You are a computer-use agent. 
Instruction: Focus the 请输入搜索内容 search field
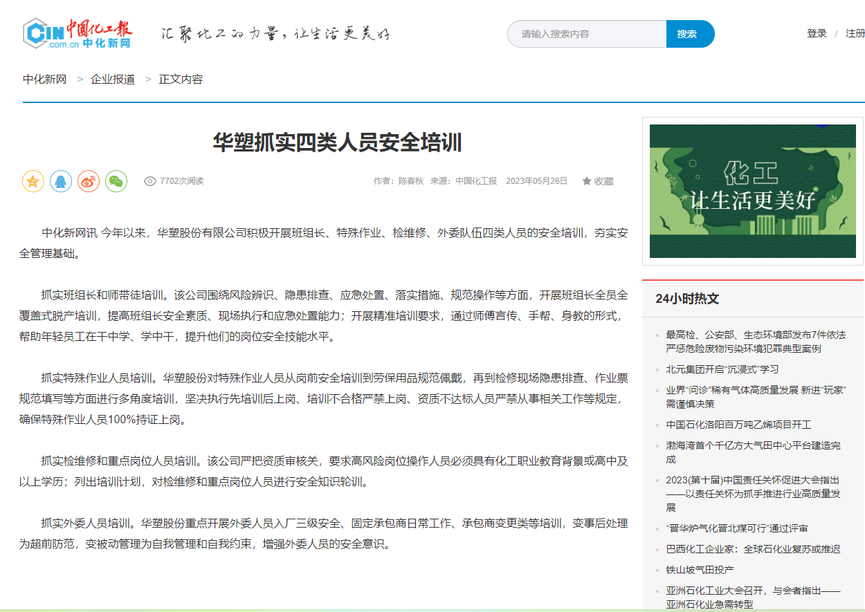(587, 34)
